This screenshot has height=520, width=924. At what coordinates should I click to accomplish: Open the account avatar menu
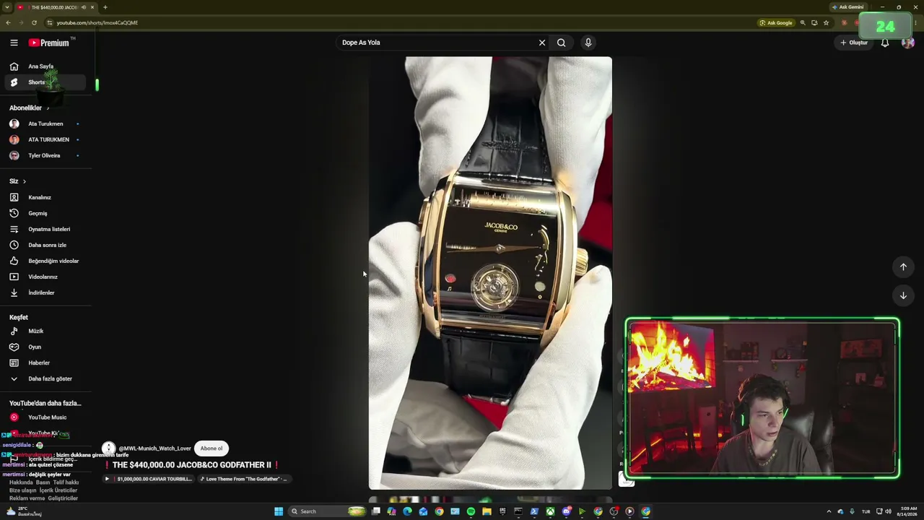coord(908,43)
